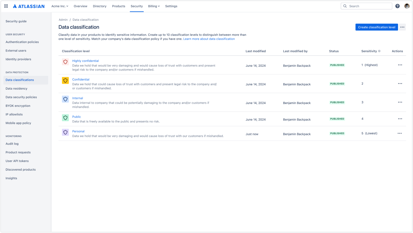
Task: Click inside the Search input field
Action: pyautogui.click(x=367, y=6)
